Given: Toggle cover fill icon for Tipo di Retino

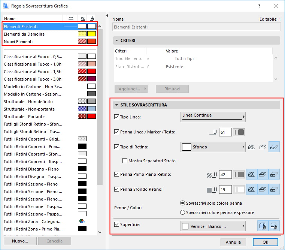Looking at the screenshot, I should [x=263, y=147].
